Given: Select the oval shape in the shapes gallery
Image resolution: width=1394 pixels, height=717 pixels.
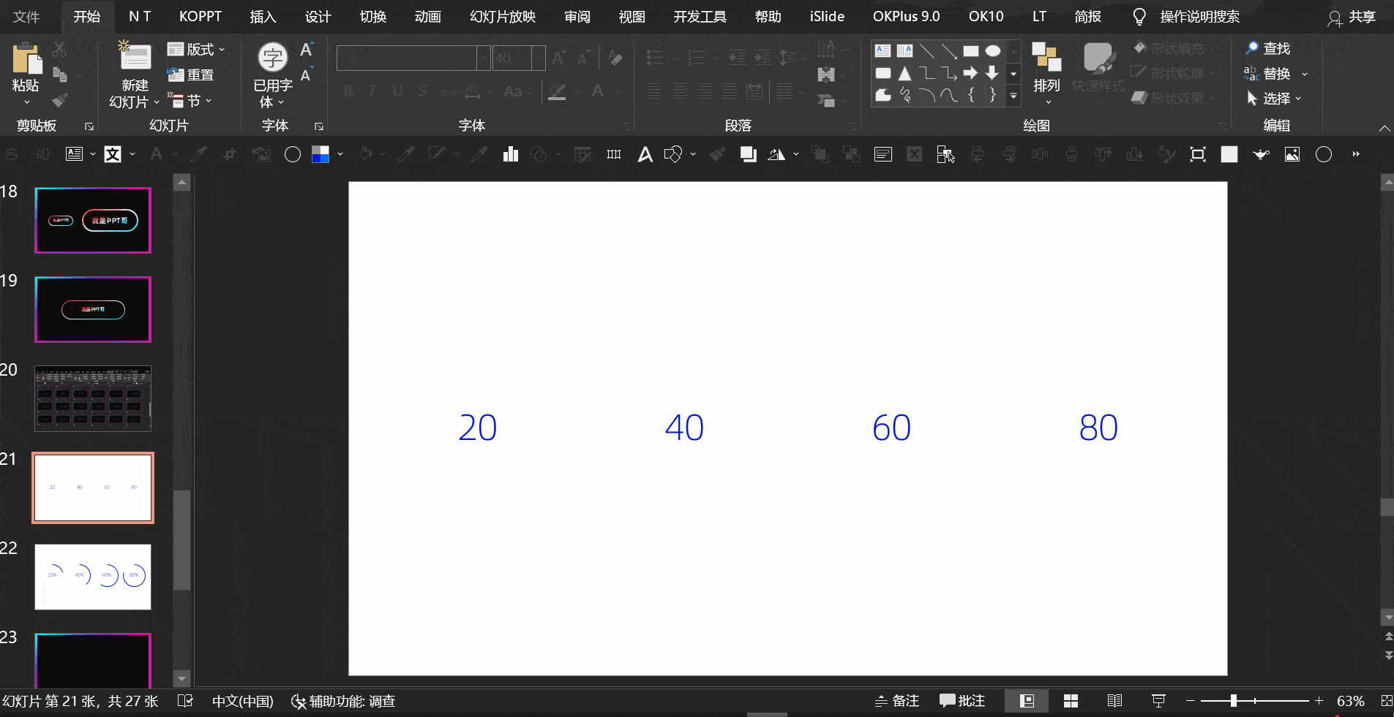Looking at the screenshot, I should pos(992,51).
